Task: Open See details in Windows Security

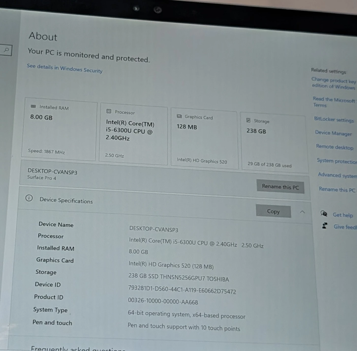Action: [65, 69]
